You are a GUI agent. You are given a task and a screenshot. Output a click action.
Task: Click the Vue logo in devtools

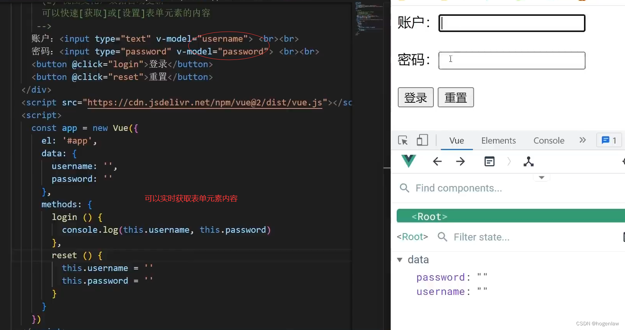click(x=409, y=161)
